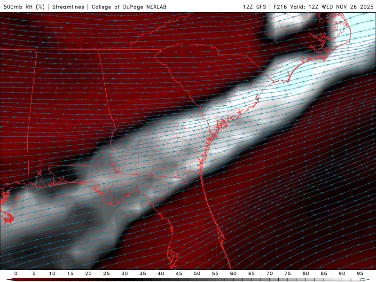This screenshot has width=376, height=282.
Task: Click the RH color scale bar
Action: coord(188,280)
